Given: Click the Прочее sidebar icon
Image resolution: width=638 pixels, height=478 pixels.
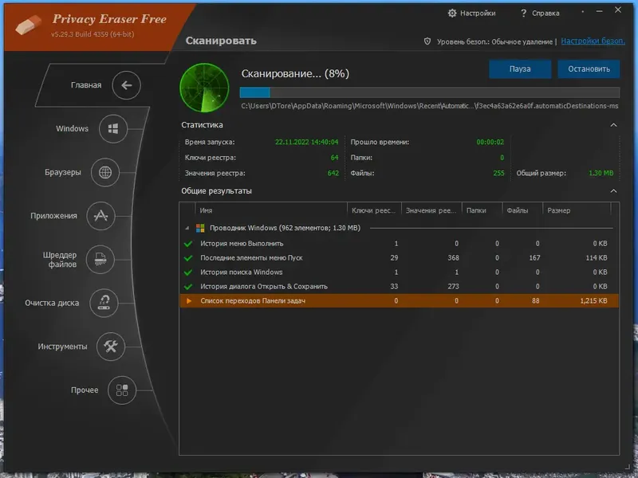Looking at the screenshot, I should click(121, 390).
